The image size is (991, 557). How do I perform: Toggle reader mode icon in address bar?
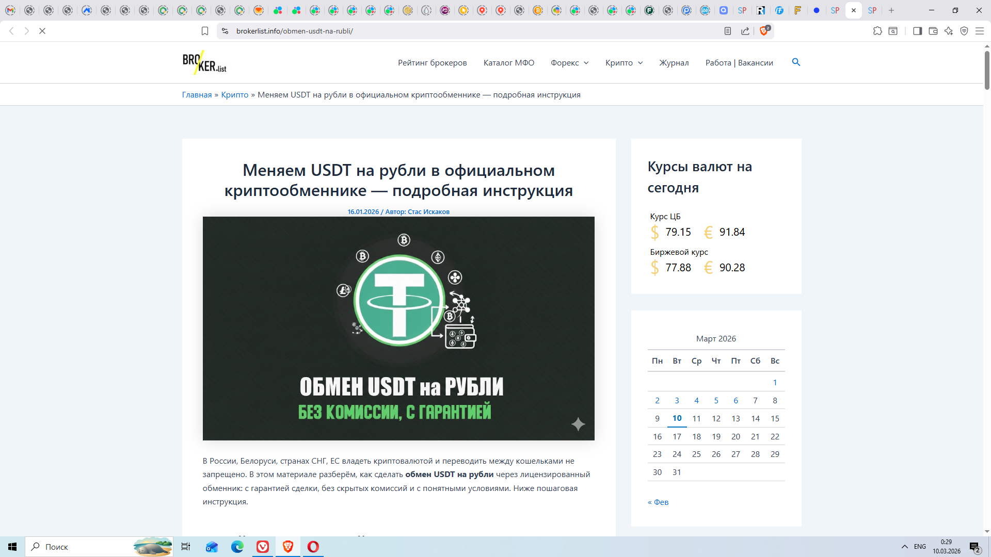pos(728,31)
